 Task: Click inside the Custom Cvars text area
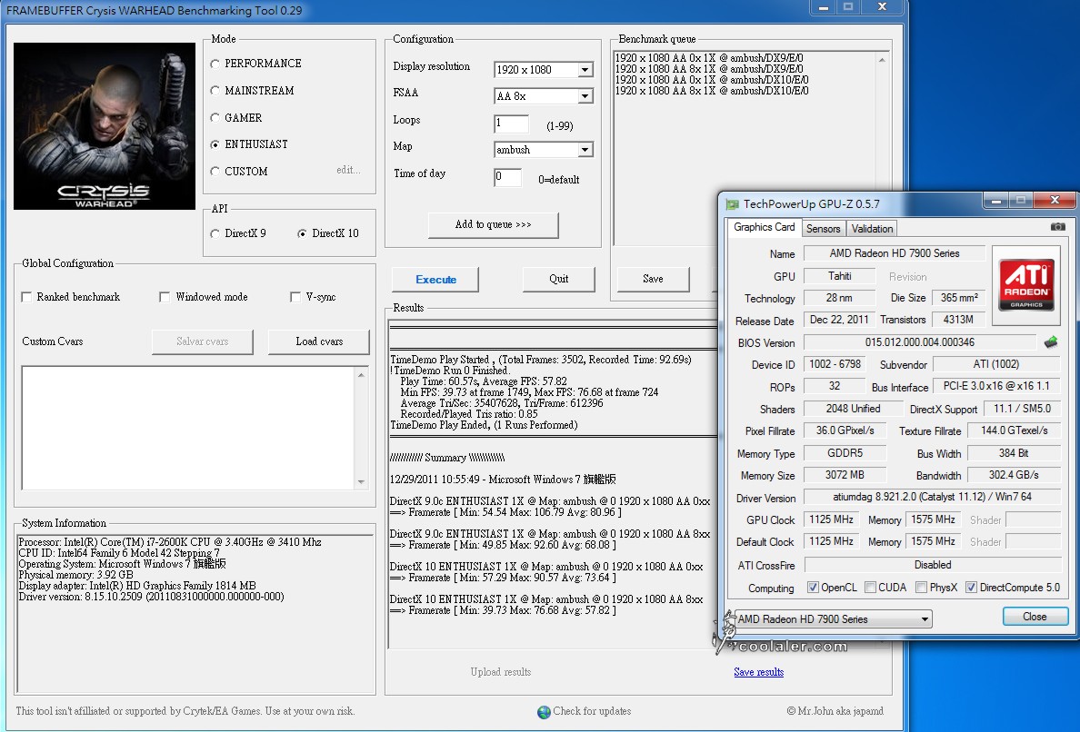click(189, 428)
